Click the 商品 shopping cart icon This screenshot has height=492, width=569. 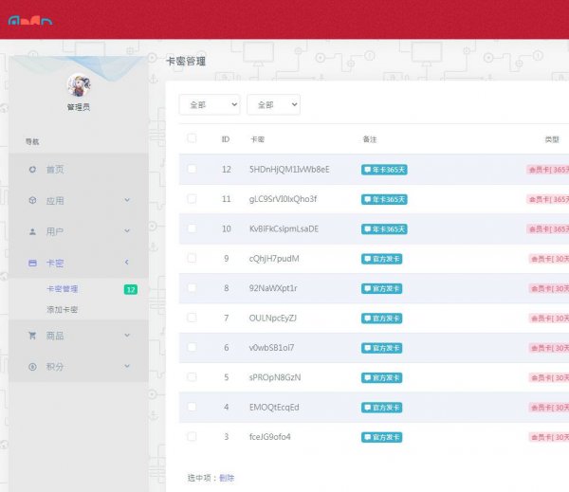32,336
